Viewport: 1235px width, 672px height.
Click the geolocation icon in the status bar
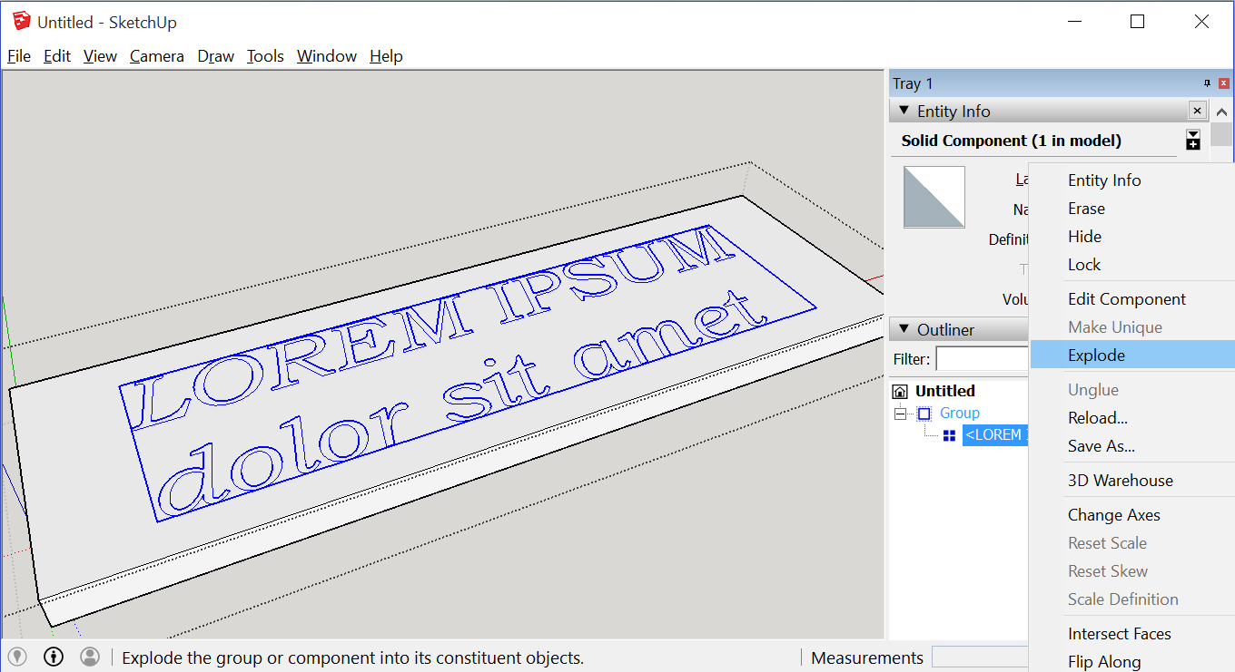click(x=16, y=657)
